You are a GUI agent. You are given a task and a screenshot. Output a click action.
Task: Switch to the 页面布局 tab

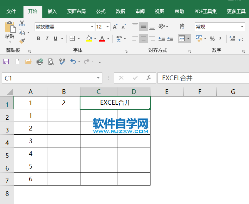pyautogui.click(x=76, y=12)
